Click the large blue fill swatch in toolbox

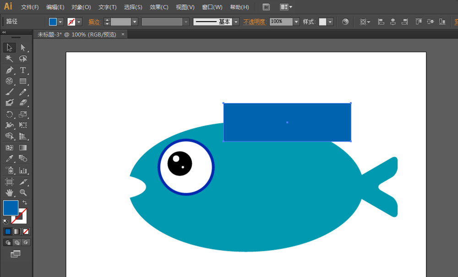[11, 207]
